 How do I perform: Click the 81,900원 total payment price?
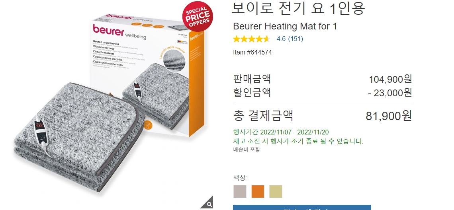[389, 116]
